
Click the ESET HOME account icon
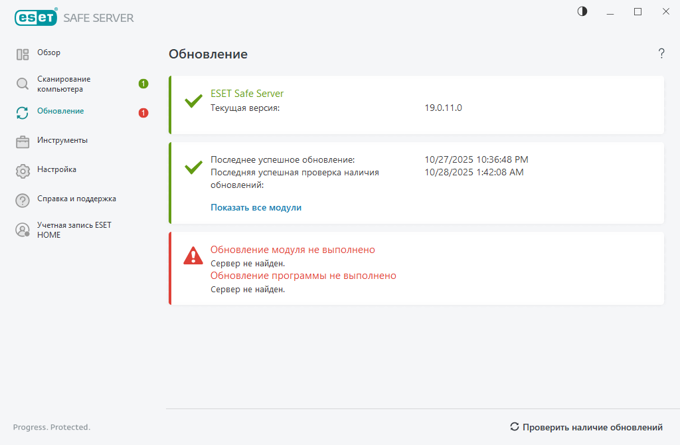(x=23, y=230)
